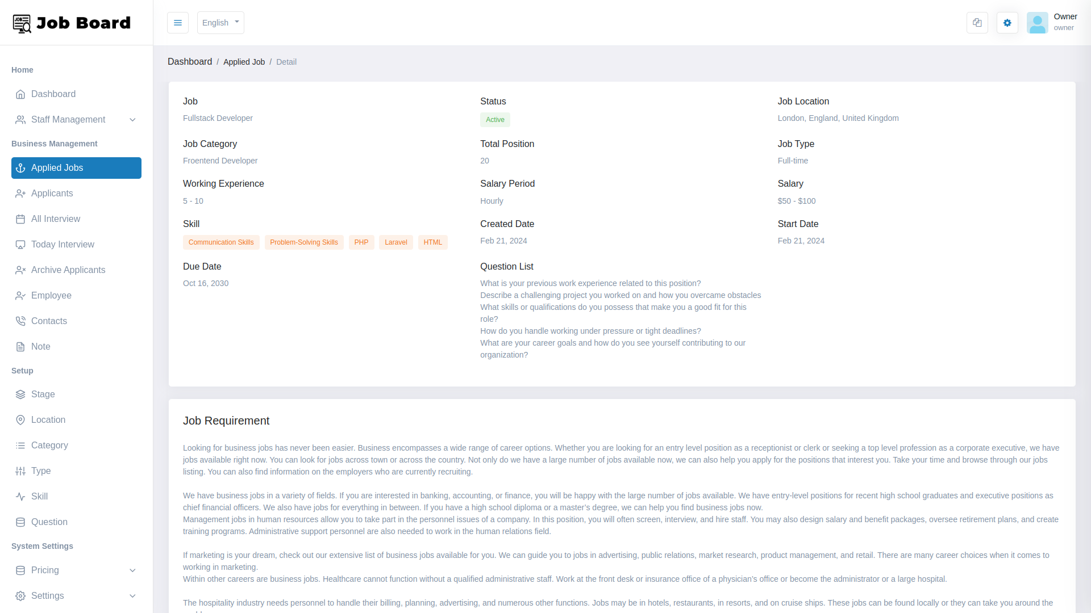Open the gear settings icon in header
The height and width of the screenshot is (613, 1091).
click(1007, 23)
